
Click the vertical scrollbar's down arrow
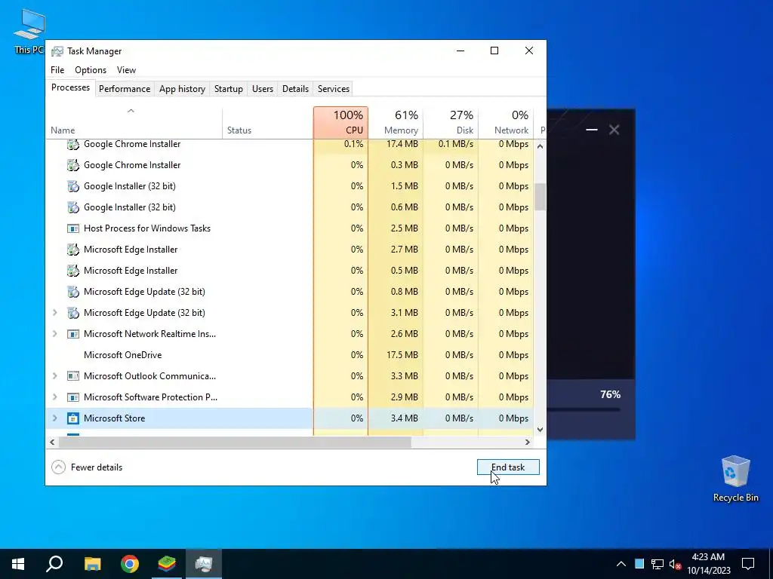pyautogui.click(x=540, y=430)
